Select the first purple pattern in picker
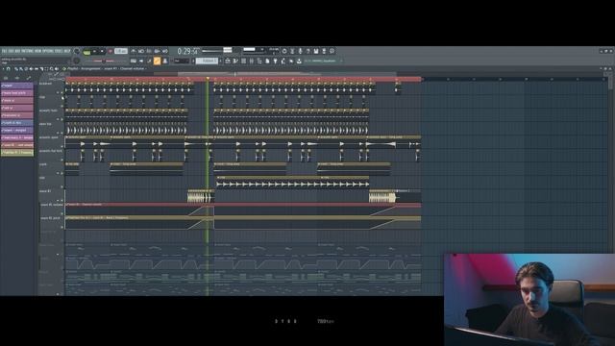The height and width of the screenshot is (346, 615). tap(17, 86)
